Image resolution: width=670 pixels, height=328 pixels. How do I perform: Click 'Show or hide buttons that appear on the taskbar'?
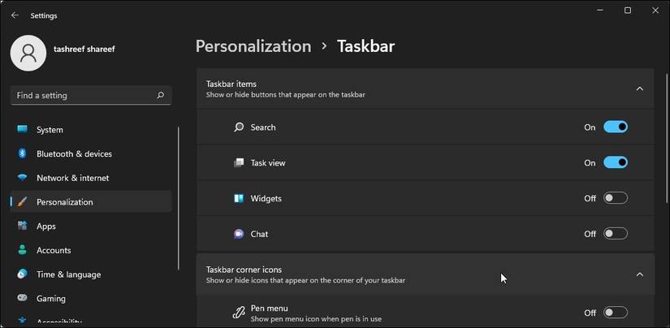[x=285, y=95]
